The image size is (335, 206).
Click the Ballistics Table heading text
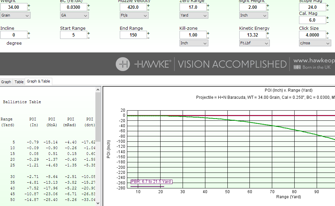22,102
